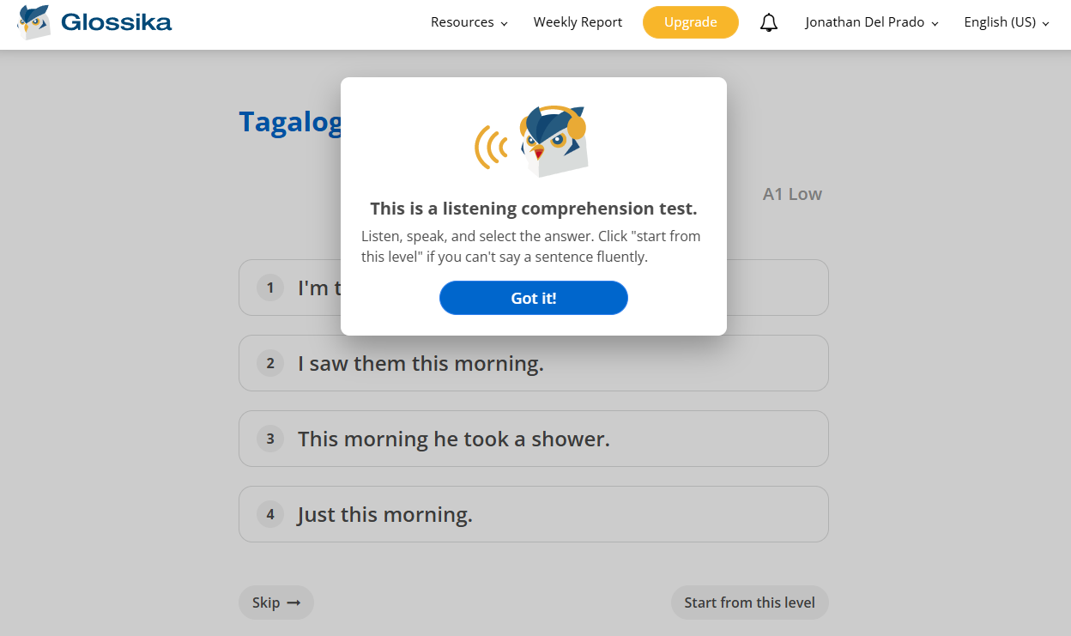Click the owl with headphones illustration

[532, 141]
